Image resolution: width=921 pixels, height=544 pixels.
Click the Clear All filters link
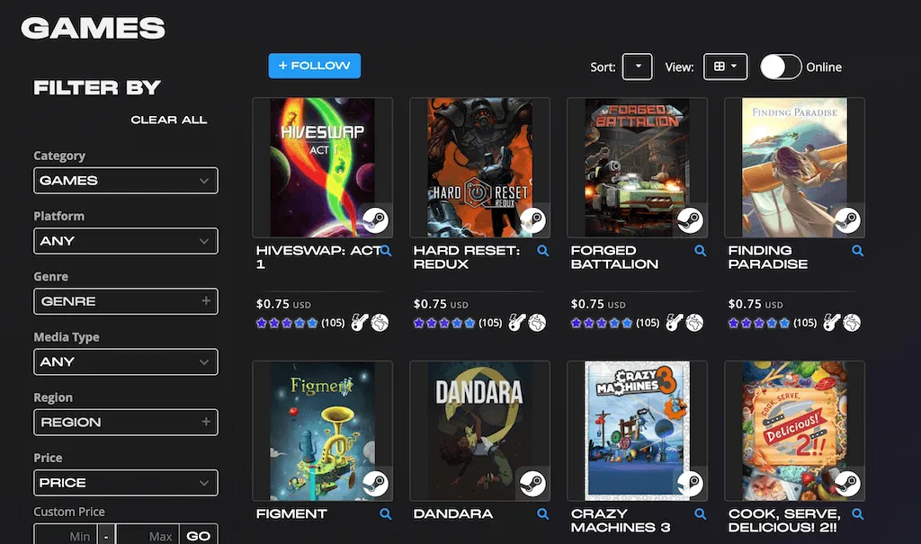(169, 120)
